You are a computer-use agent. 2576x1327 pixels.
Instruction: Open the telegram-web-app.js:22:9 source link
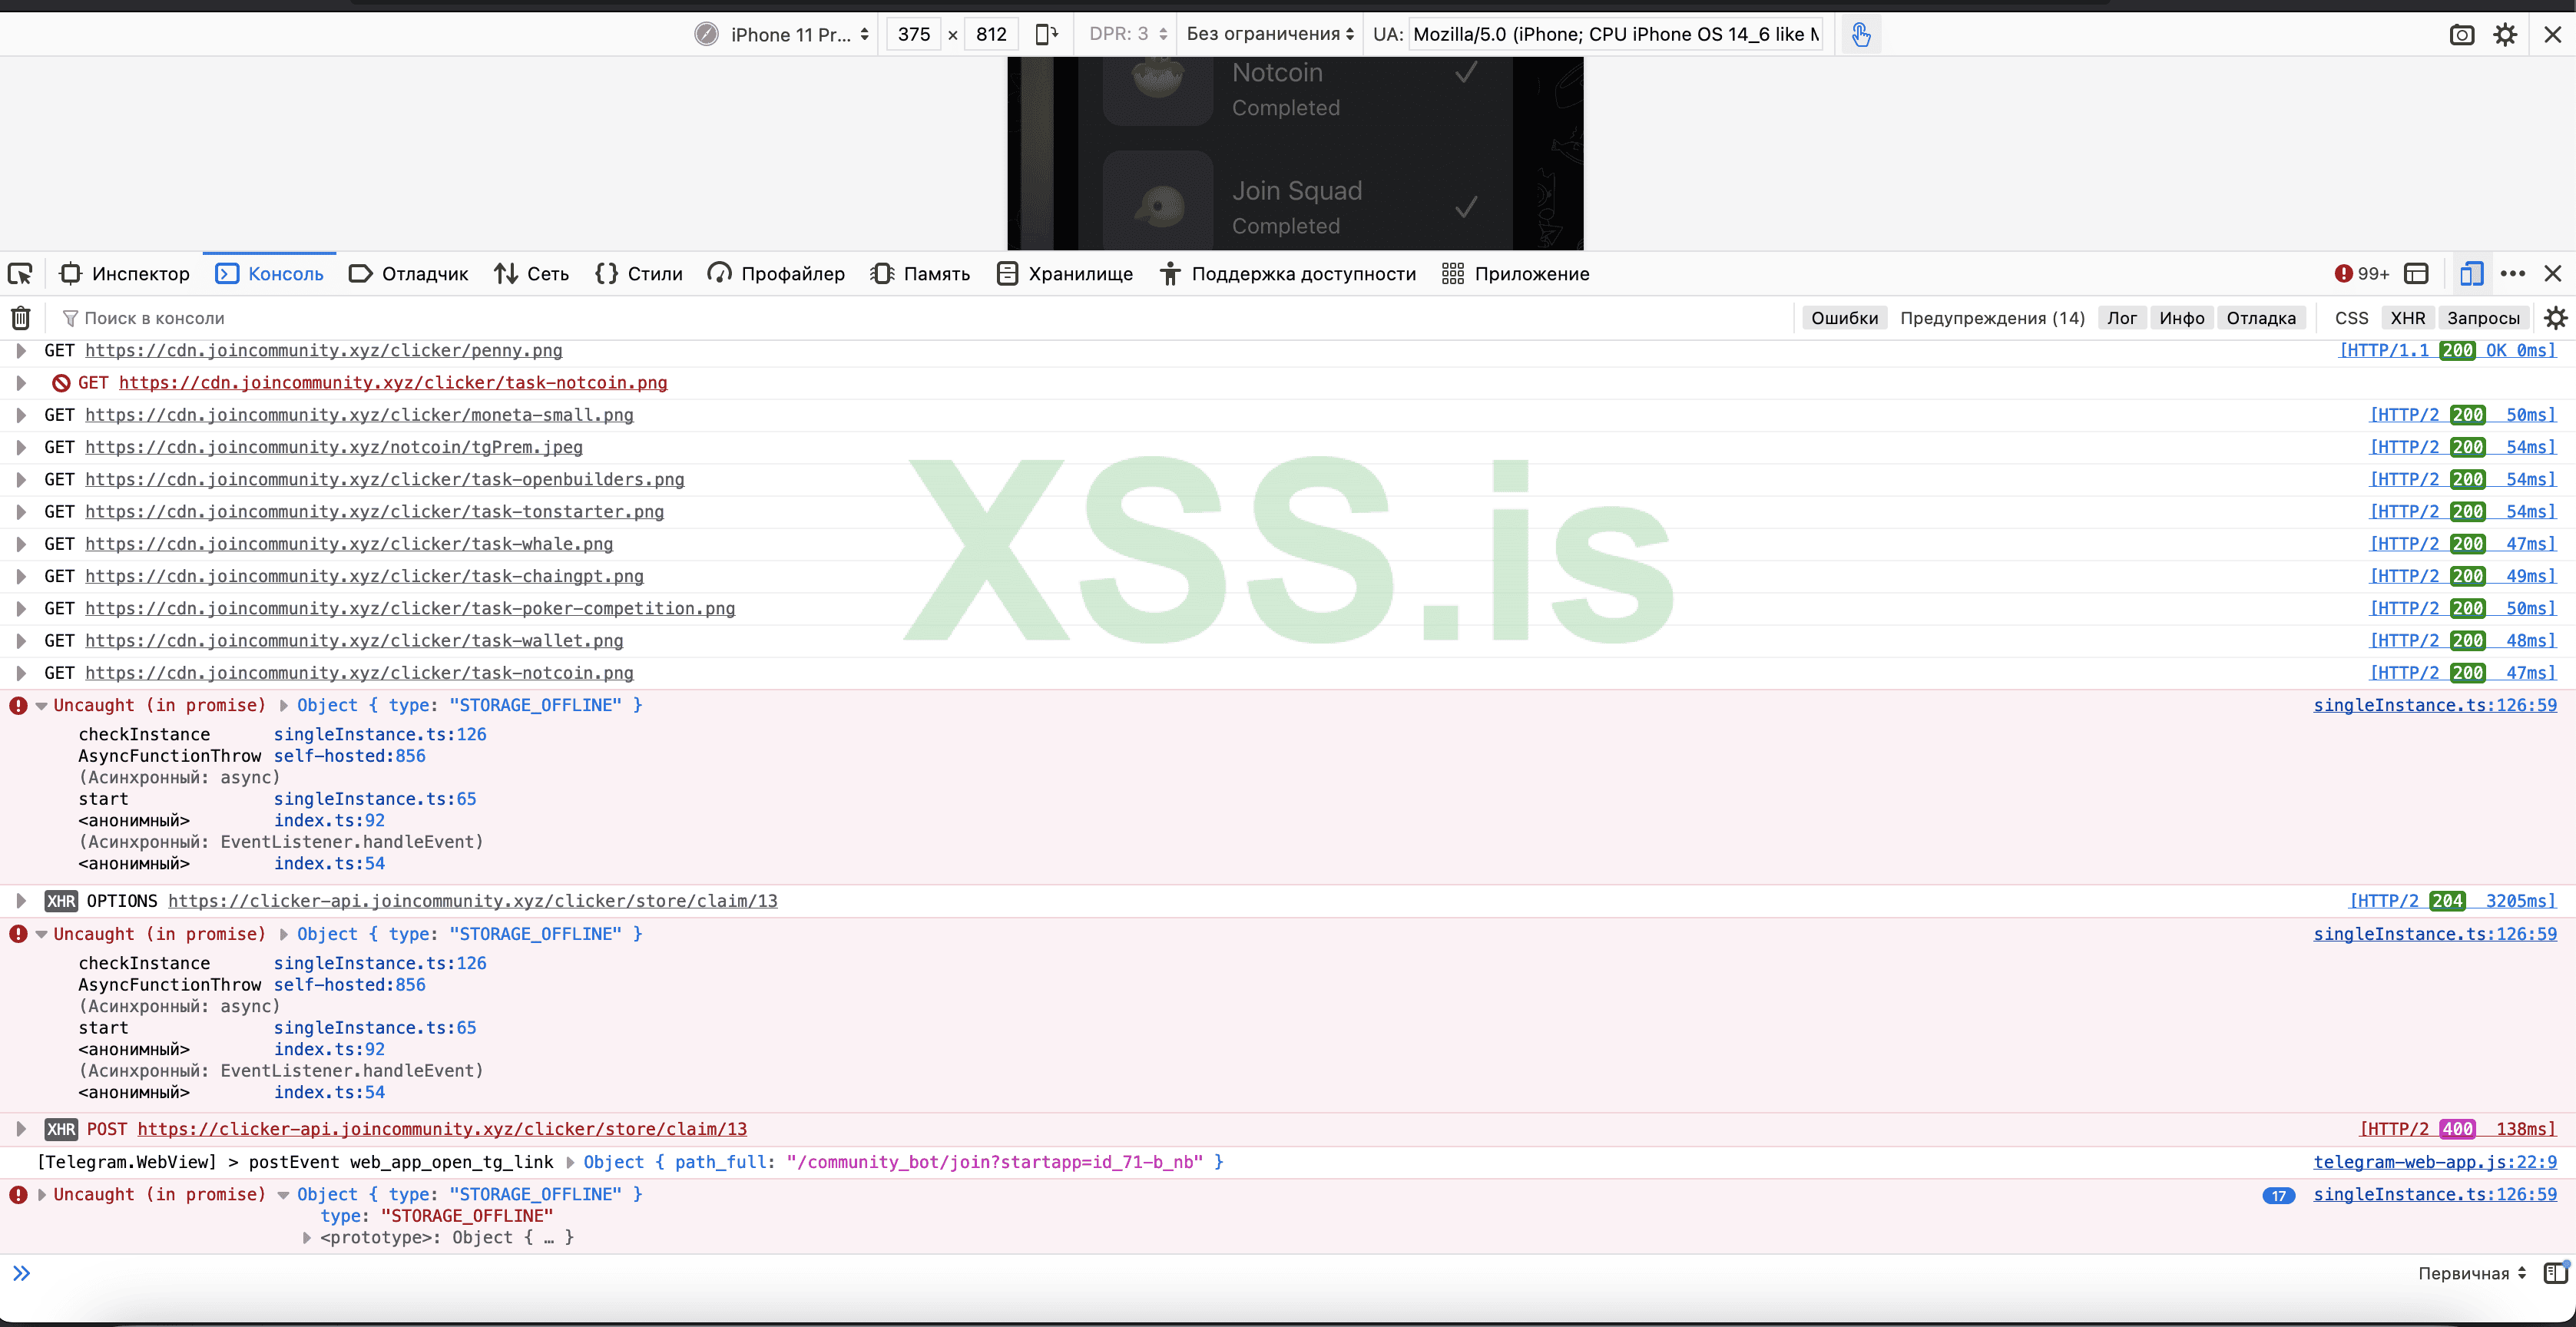click(2434, 1162)
